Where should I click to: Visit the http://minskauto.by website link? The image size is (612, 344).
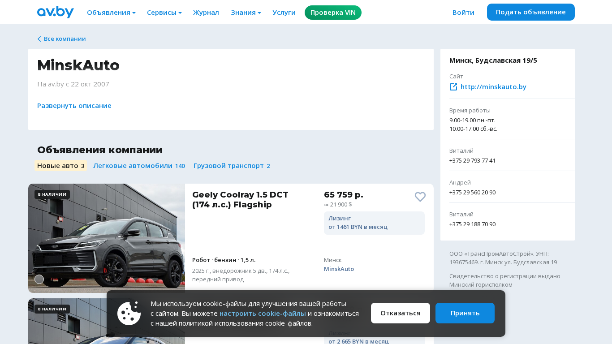coord(493,87)
